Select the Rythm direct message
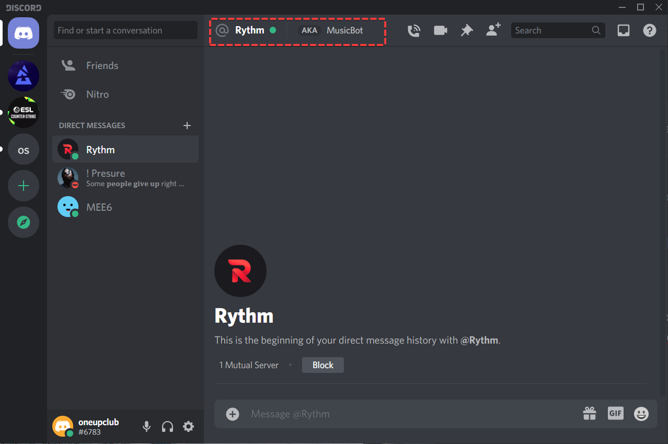The image size is (668, 444). (x=125, y=150)
